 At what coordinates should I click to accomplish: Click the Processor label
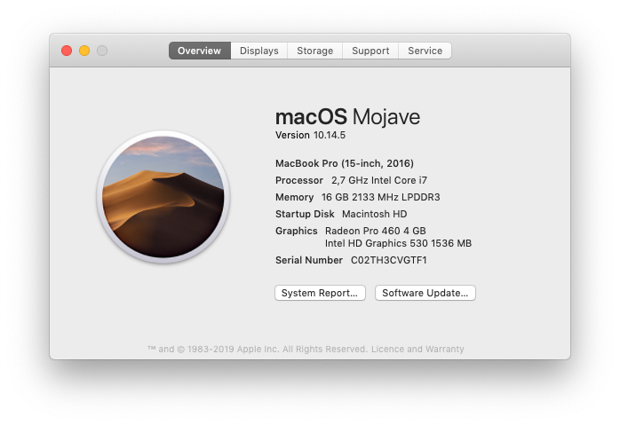[299, 180]
